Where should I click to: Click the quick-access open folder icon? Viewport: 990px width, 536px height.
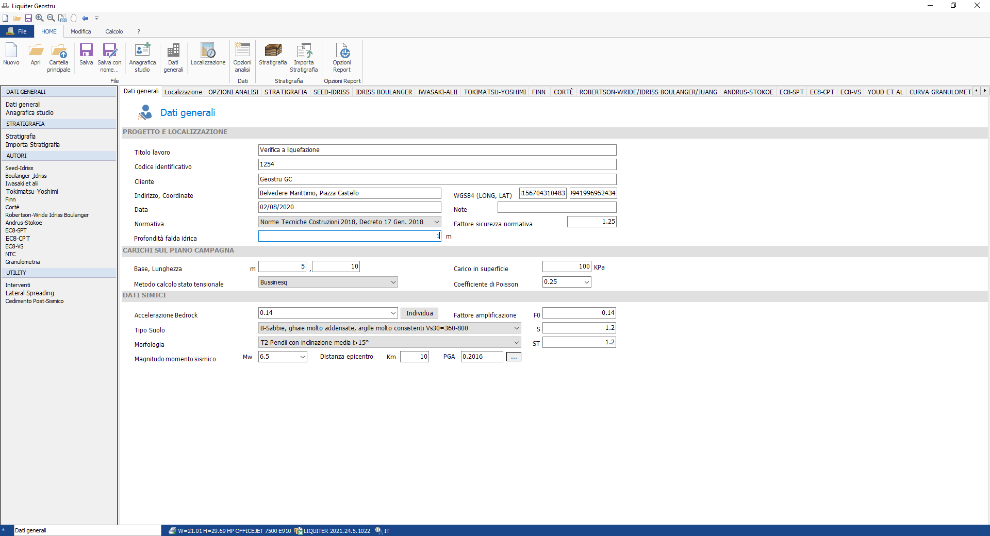point(17,18)
